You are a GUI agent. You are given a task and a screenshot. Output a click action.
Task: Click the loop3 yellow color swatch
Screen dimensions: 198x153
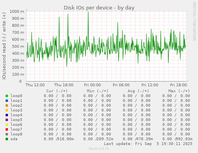(7, 110)
